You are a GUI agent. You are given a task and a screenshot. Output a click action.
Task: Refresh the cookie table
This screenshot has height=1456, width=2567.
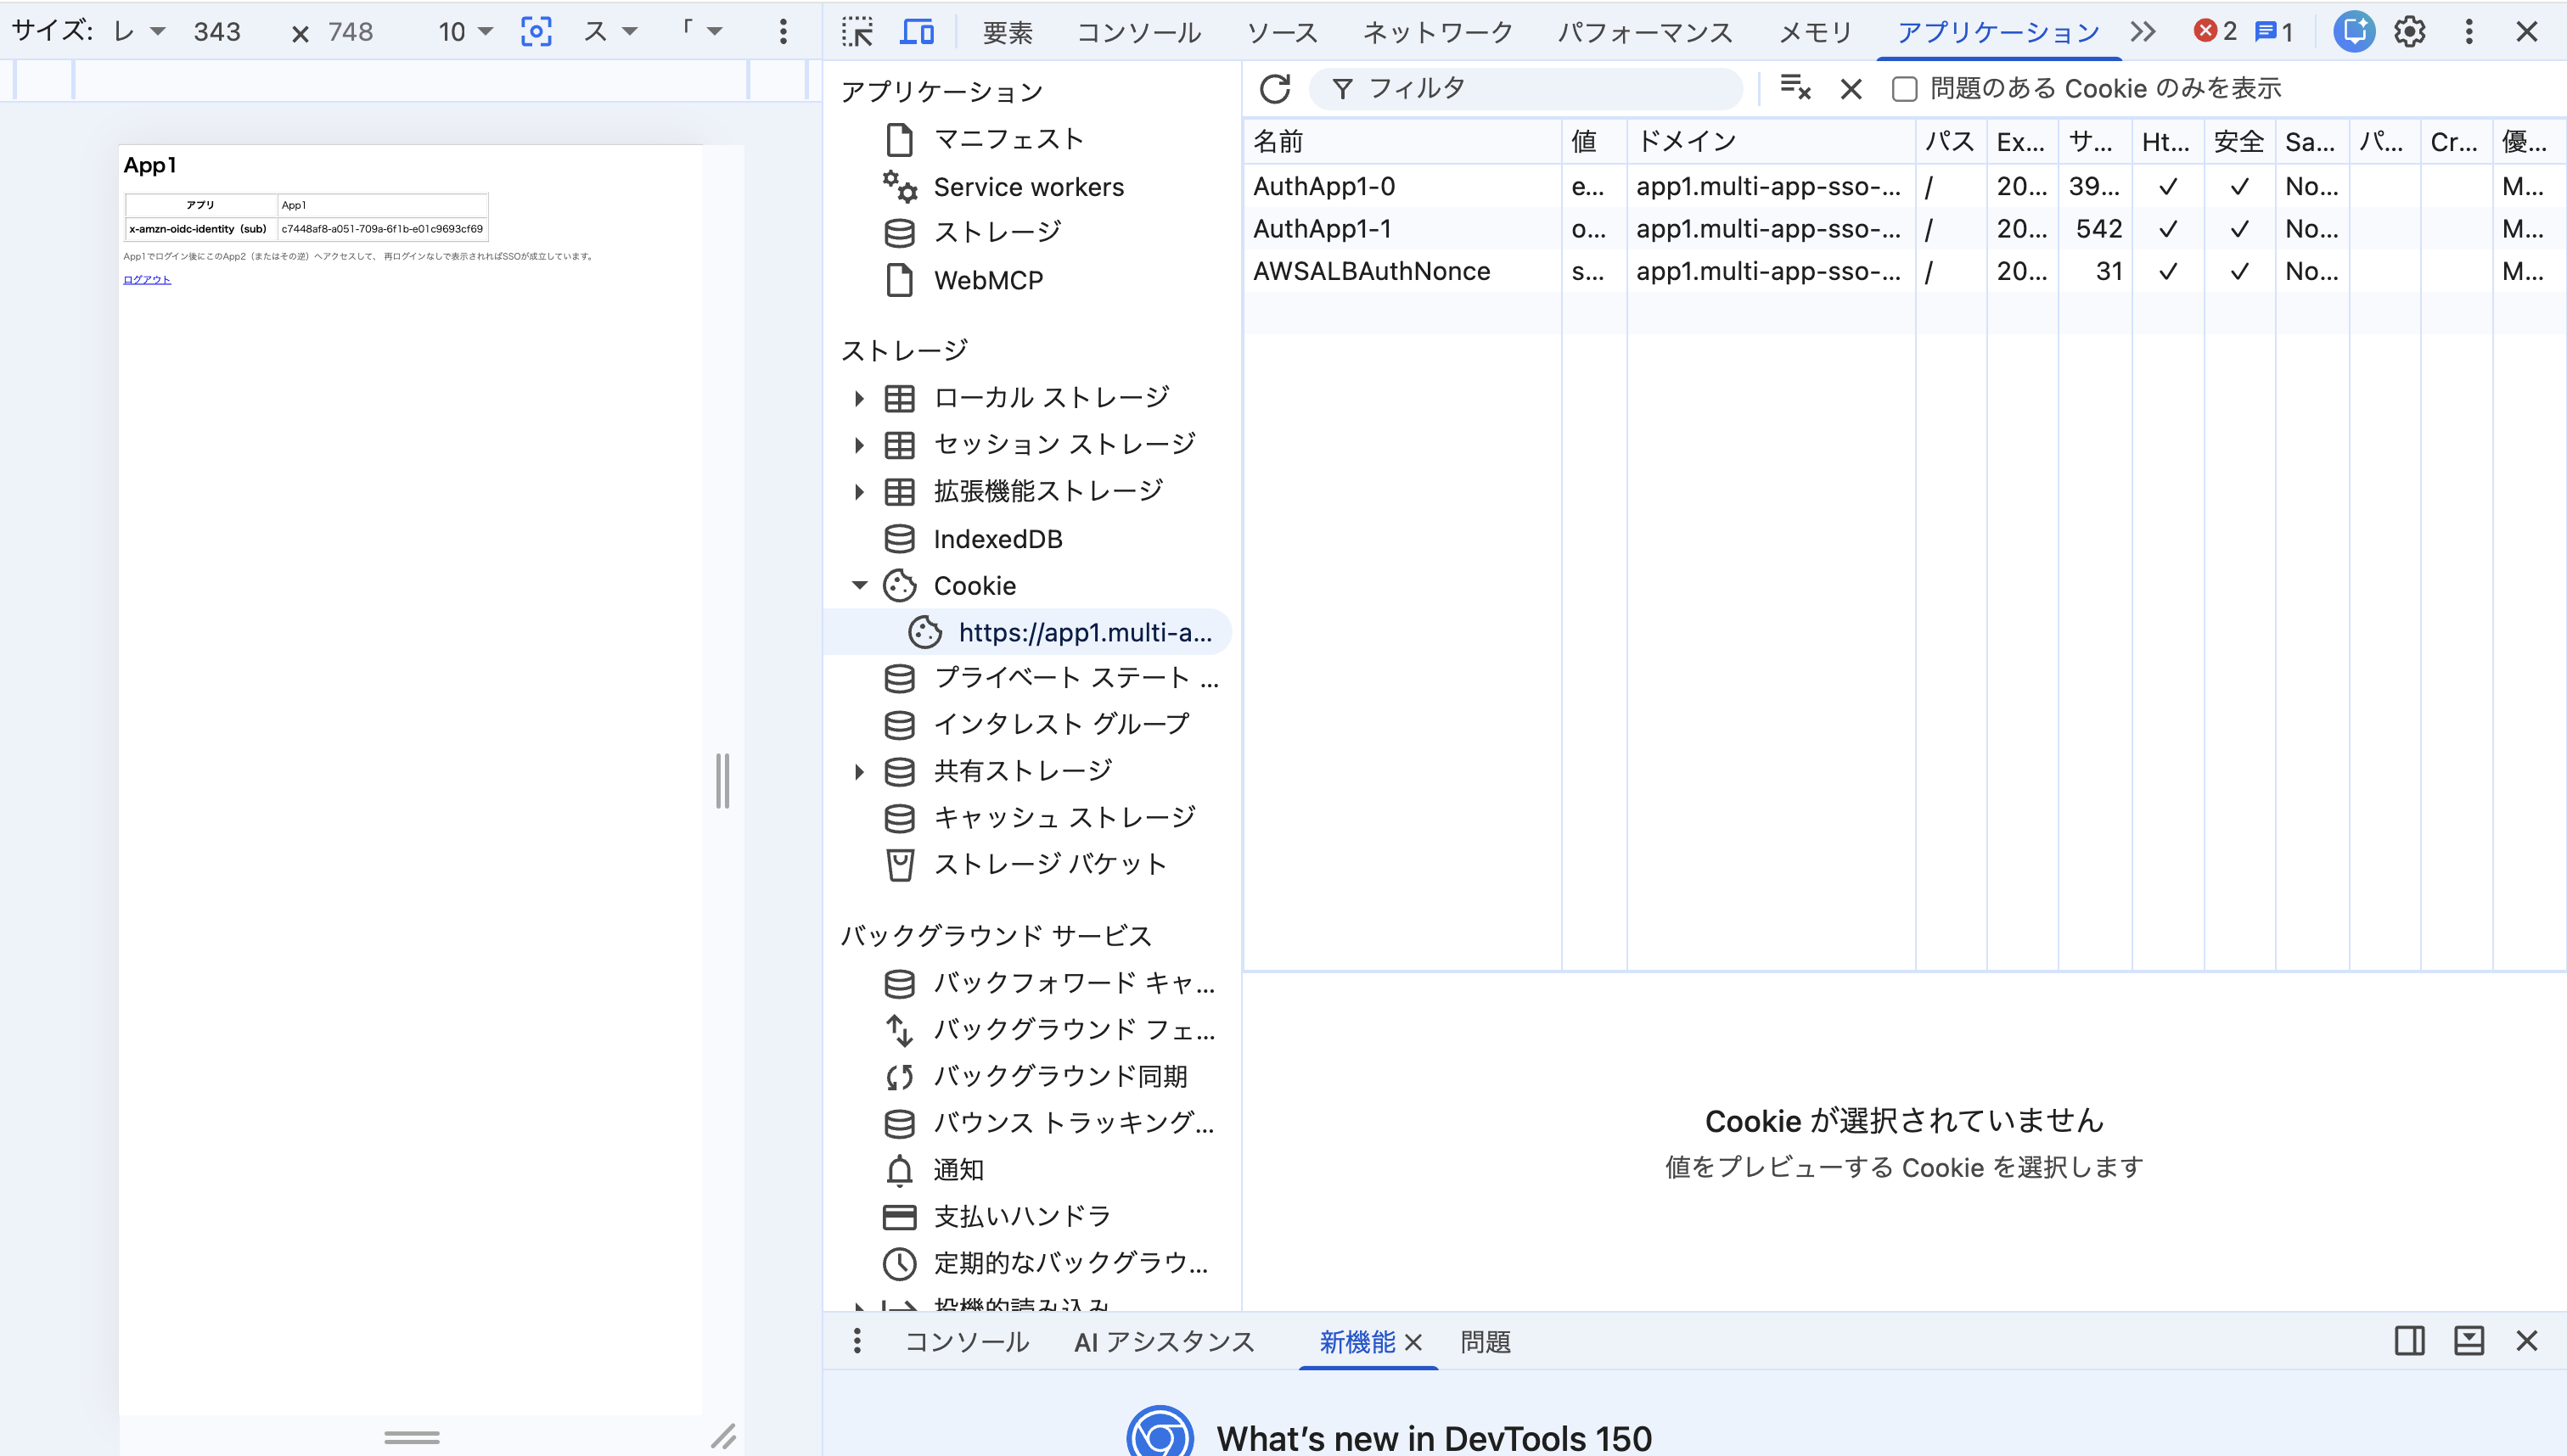1274,89
